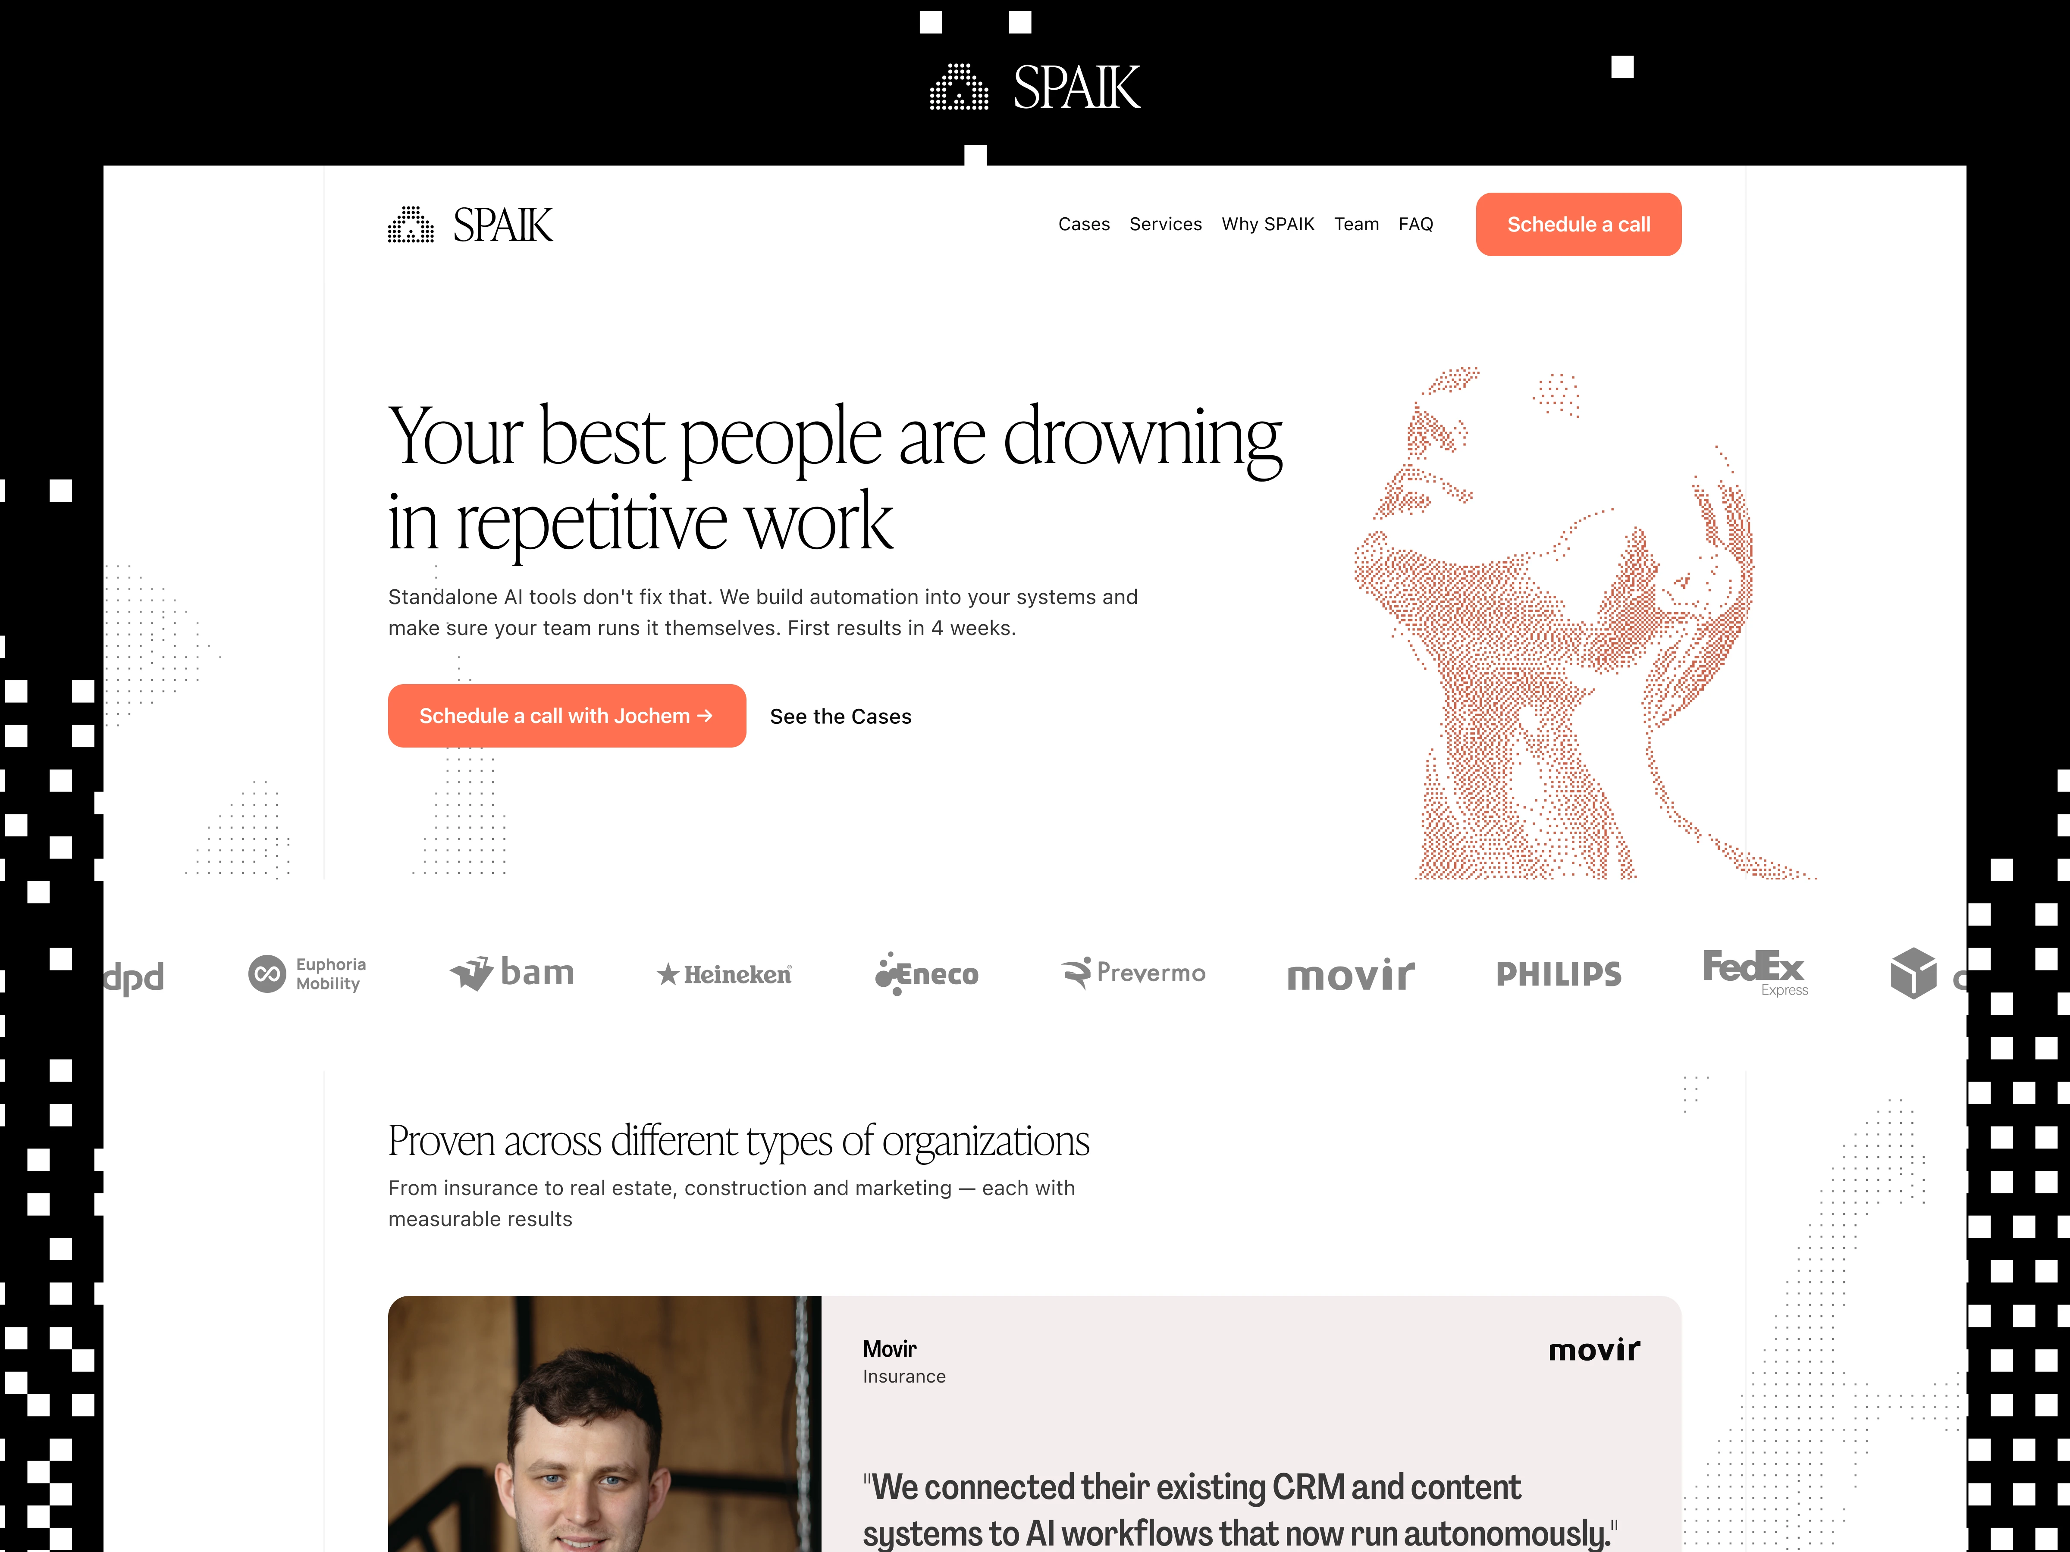Click the Schedule a call button
This screenshot has width=2070, height=1552.
click(x=1578, y=225)
